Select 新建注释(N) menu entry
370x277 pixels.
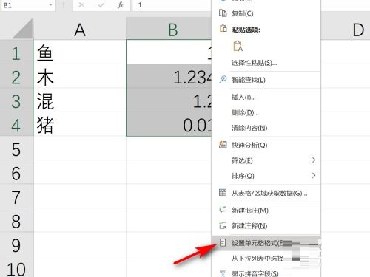(266, 225)
